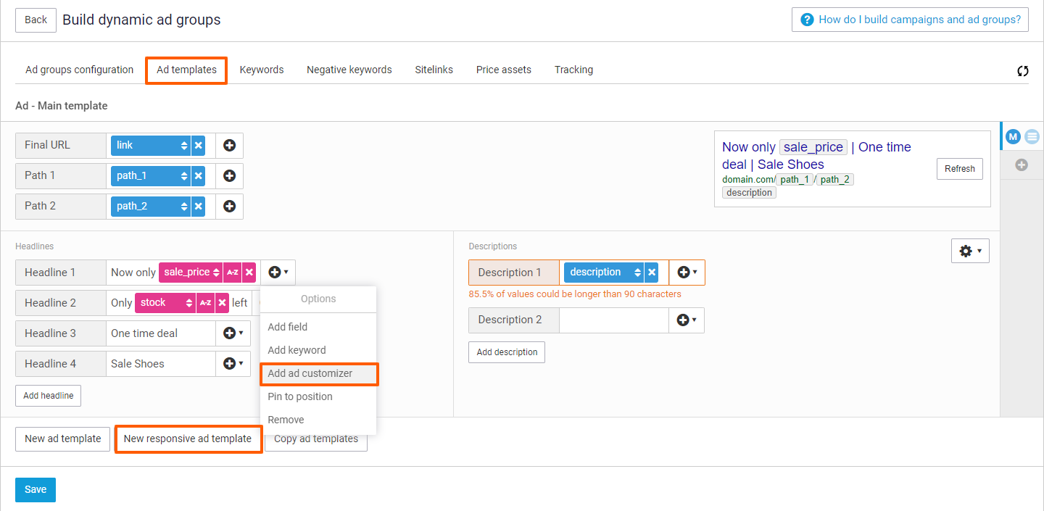Remove the stock field from Headline 2
Image resolution: width=1044 pixels, height=511 pixels.
[x=223, y=303]
